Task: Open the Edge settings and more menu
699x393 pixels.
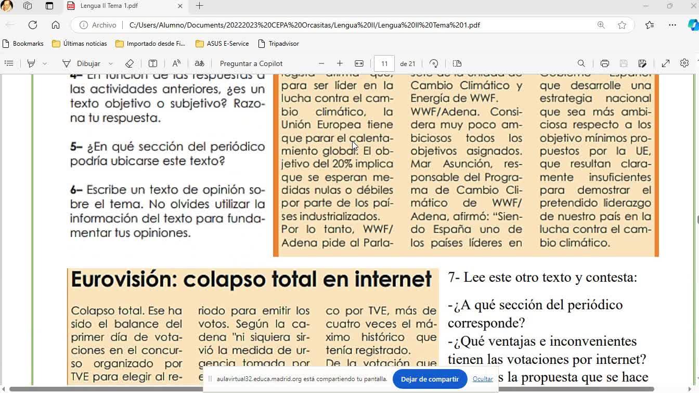Action: (672, 25)
